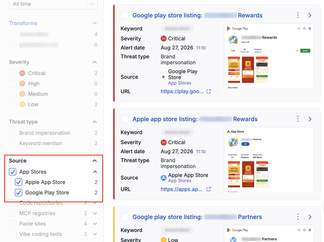
Task: Open the Google Play Rewards screenshot preview
Action: (269, 56)
